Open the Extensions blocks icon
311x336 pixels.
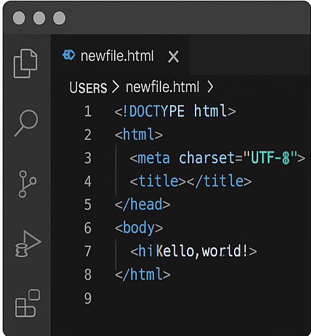[x=27, y=303]
